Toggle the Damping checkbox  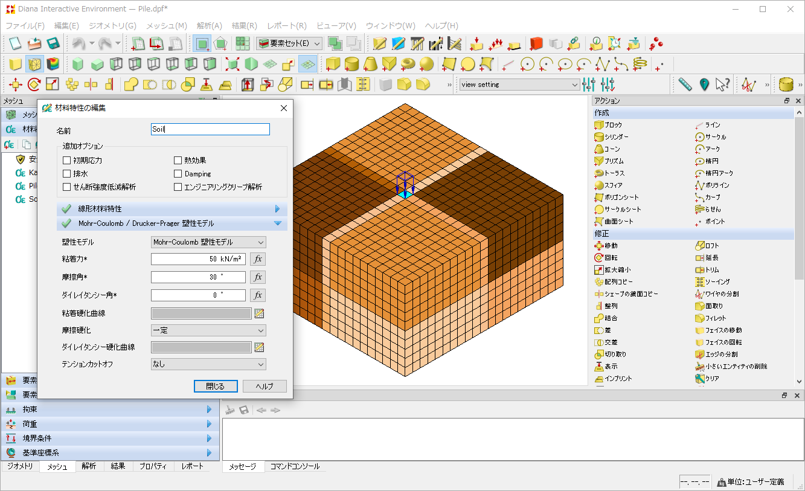coord(178,174)
